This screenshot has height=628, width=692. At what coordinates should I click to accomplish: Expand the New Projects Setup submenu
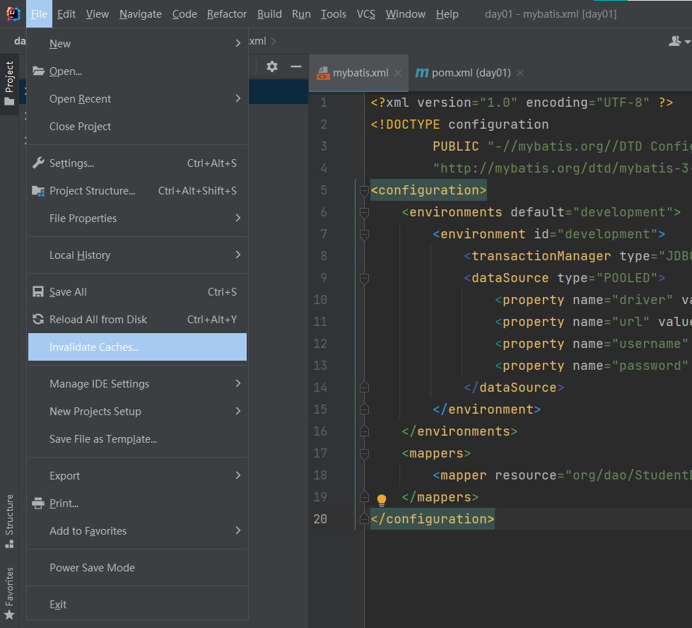click(x=137, y=411)
